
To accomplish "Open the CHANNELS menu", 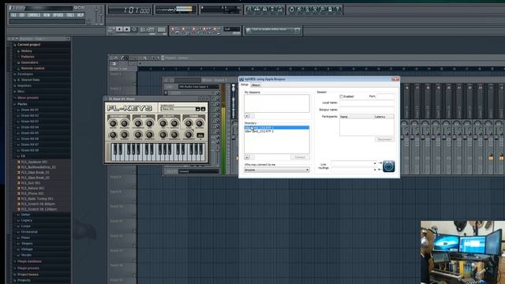I will point(34,15).
